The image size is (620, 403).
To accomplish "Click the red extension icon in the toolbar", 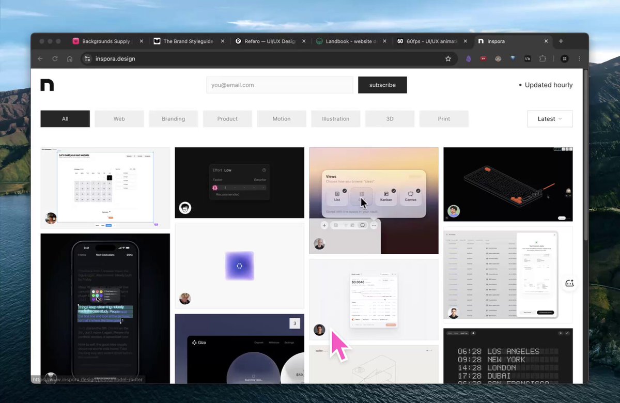I will (x=484, y=59).
